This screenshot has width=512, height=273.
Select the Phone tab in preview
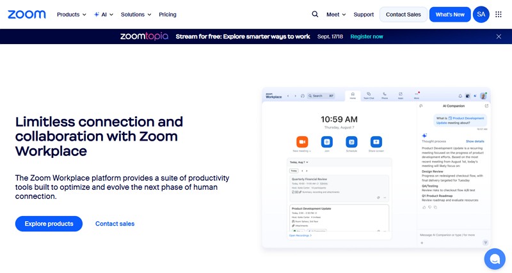click(385, 95)
